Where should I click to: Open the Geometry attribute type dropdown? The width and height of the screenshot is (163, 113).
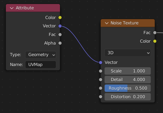click(41, 55)
